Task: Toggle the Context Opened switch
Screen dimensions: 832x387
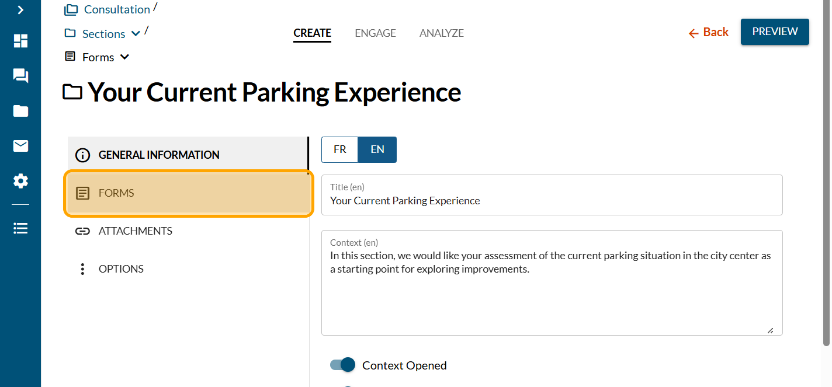Action: (343, 365)
